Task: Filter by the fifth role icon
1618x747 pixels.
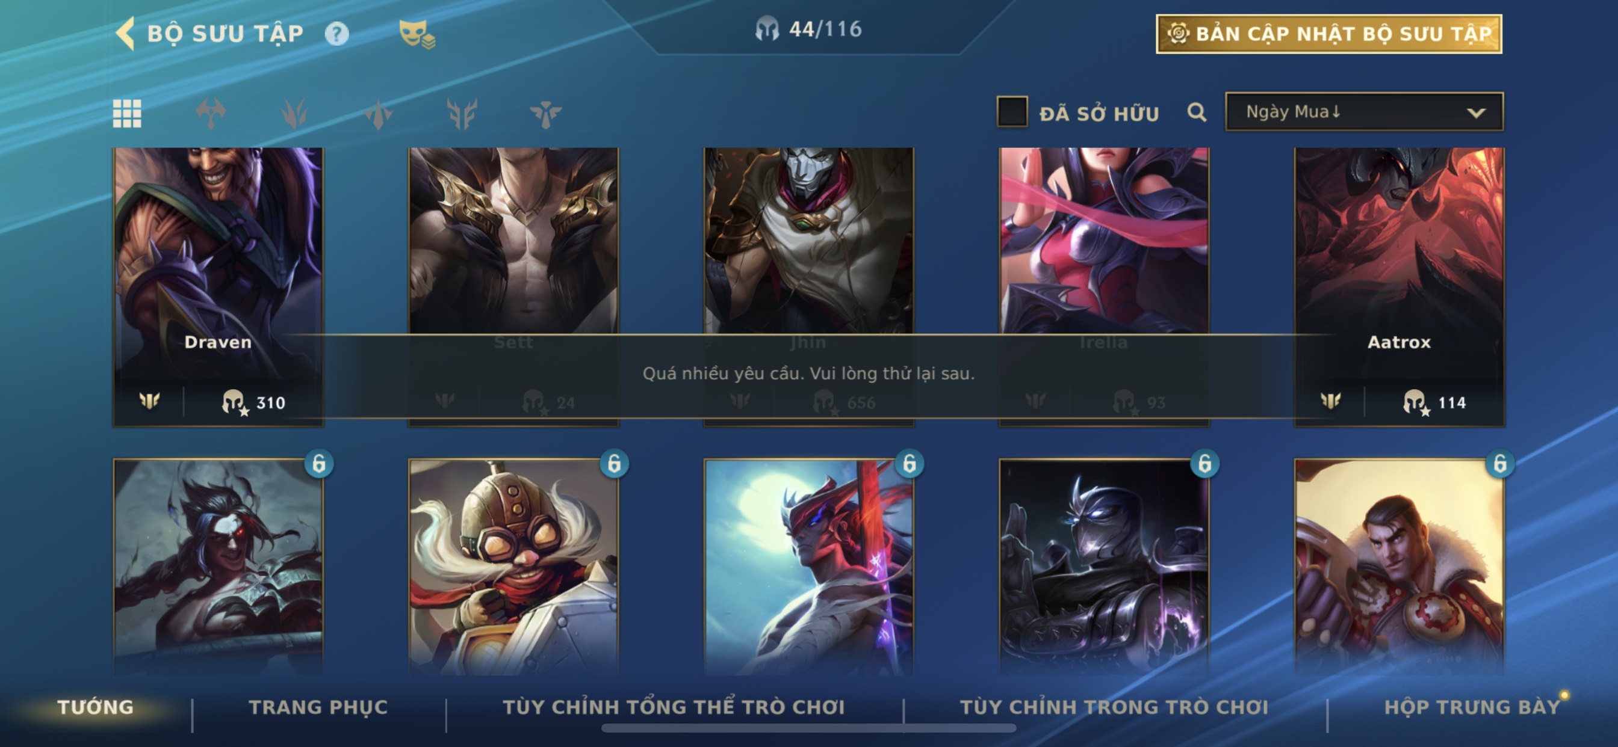Action: 545,114
